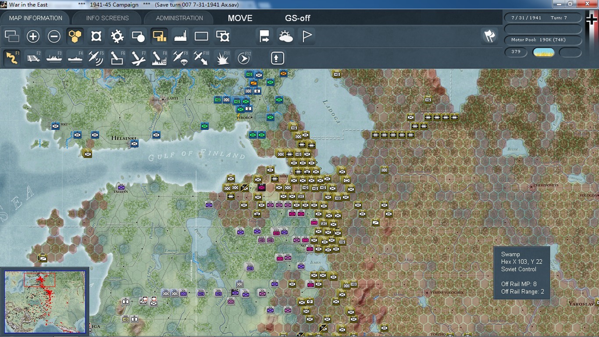Open the weather sun-and-cloud icon
The width and height of the screenshot is (599, 337).
tap(285, 36)
